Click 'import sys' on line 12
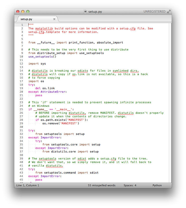 [37, 64]
